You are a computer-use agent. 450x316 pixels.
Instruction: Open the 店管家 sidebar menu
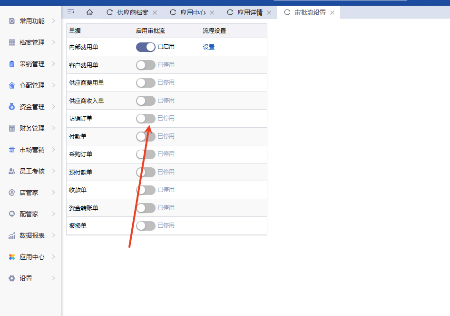29,193
